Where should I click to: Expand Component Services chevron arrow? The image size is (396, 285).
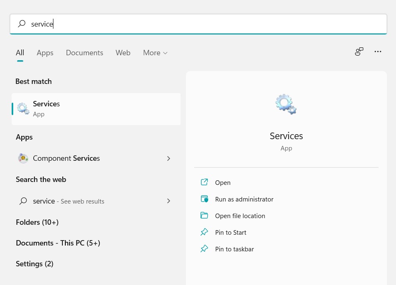168,158
